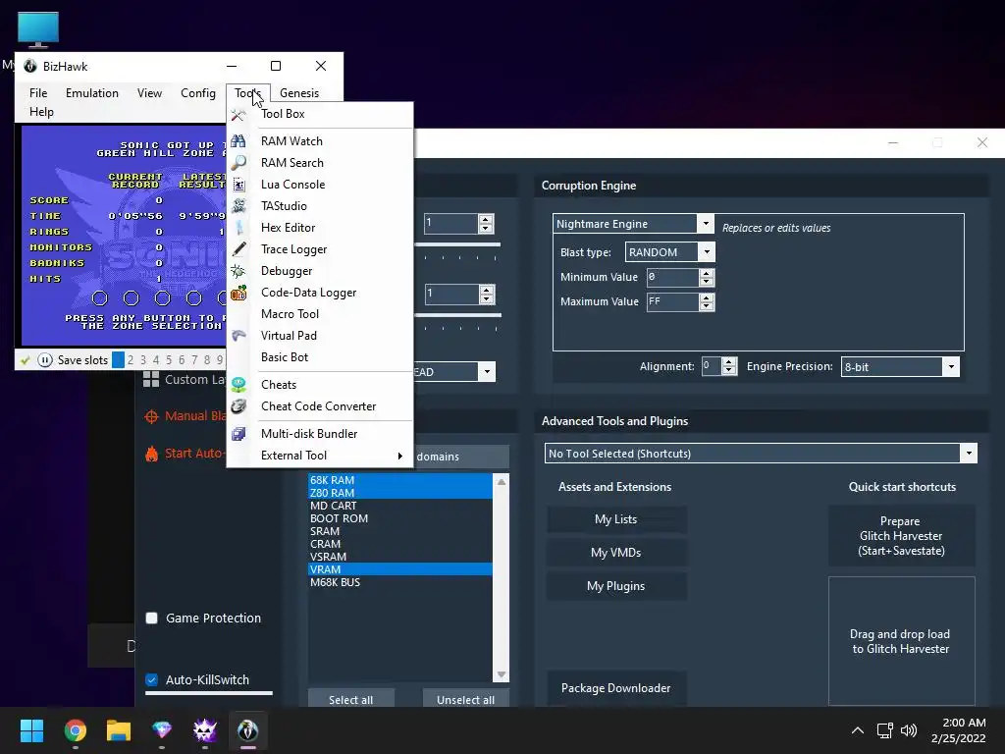Image resolution: width=1005 pixels, height=754 pixels.
Task: Click the Code-Data Logger icon
Action: [x=238, y=293]
